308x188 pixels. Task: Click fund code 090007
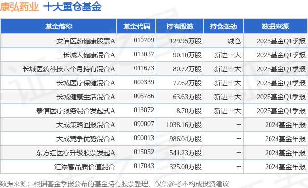[x=144, y=124]
